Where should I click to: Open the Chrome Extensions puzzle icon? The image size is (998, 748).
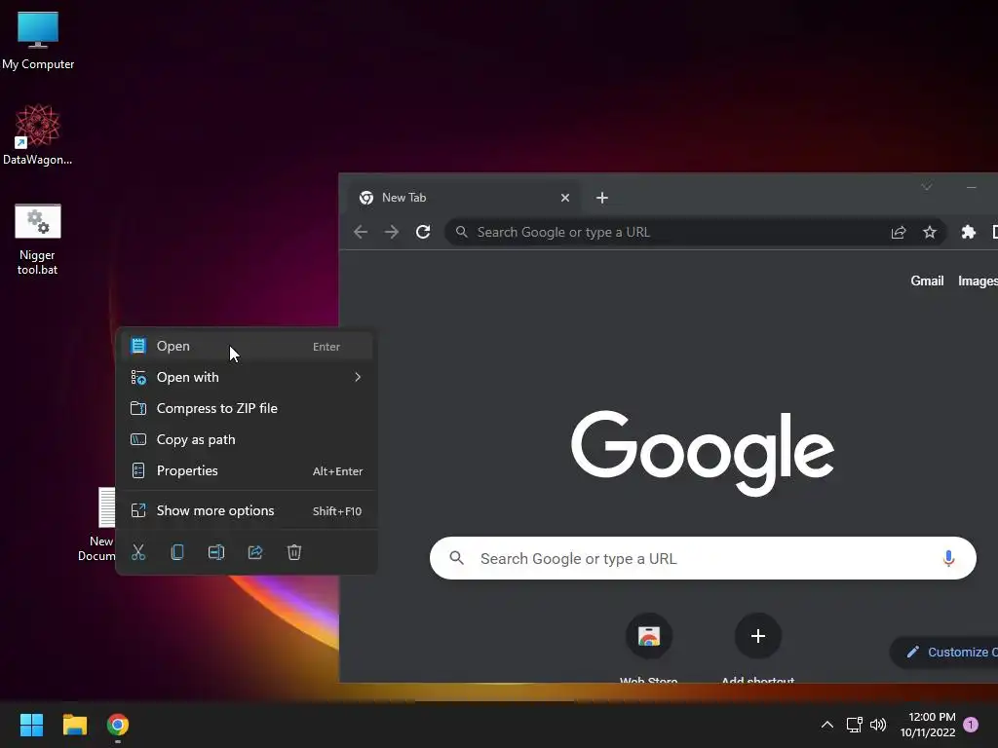(x=969, y=232)
